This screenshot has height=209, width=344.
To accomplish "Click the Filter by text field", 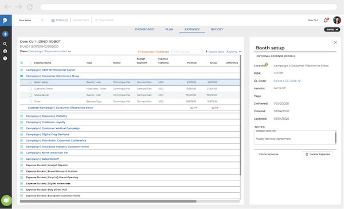I will (187, 52).
